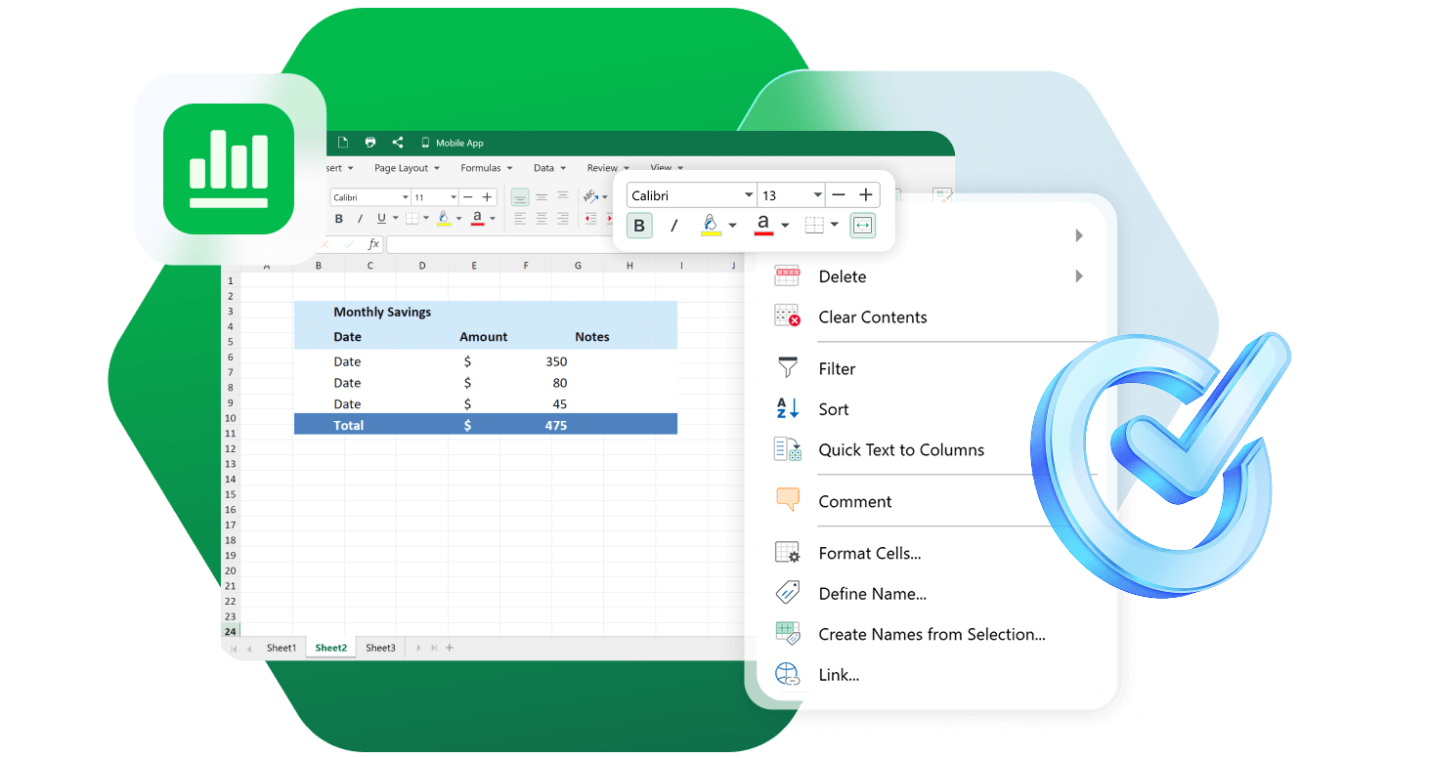
Task: Select Define Name... from context menu
Action: [872, 594]
